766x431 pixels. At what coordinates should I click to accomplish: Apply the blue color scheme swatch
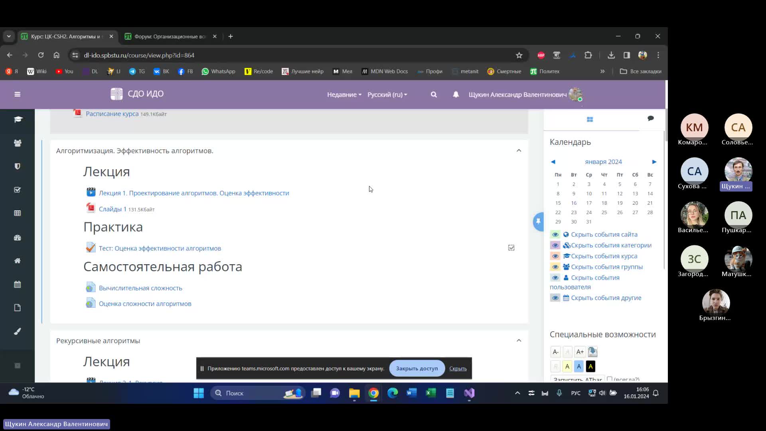(579, 366)
